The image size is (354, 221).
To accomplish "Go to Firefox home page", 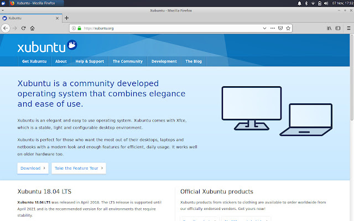I will click(32, 28).
